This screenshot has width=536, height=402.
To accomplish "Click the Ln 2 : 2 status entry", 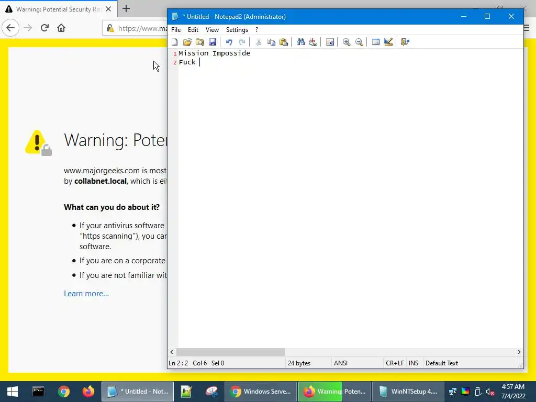I will (178, 363).
